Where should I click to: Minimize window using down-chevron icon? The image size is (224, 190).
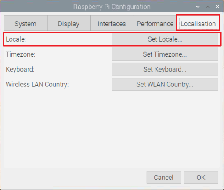click(x=198, y=7)
